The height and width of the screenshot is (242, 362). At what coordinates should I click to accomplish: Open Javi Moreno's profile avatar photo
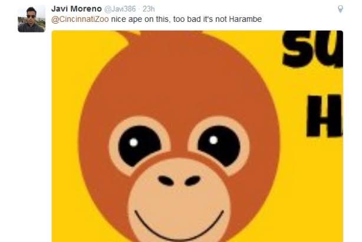[32, 19]
